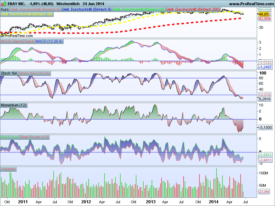Click the 2012 year label on time axis
Viewport: 275px width, 206px height.
pyautogui.click(x=86, y=202)
